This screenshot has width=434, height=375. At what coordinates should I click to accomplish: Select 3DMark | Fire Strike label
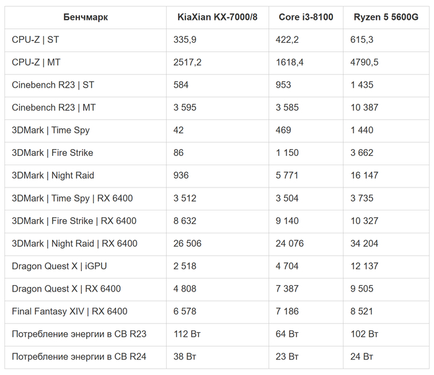[52, 153]
